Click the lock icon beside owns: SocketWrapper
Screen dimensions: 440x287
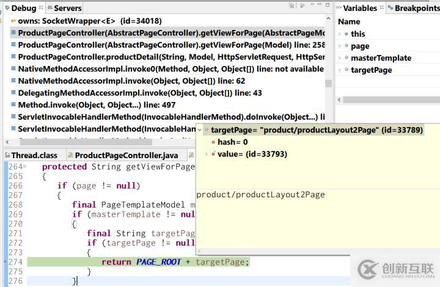click(x=13, y=21)
